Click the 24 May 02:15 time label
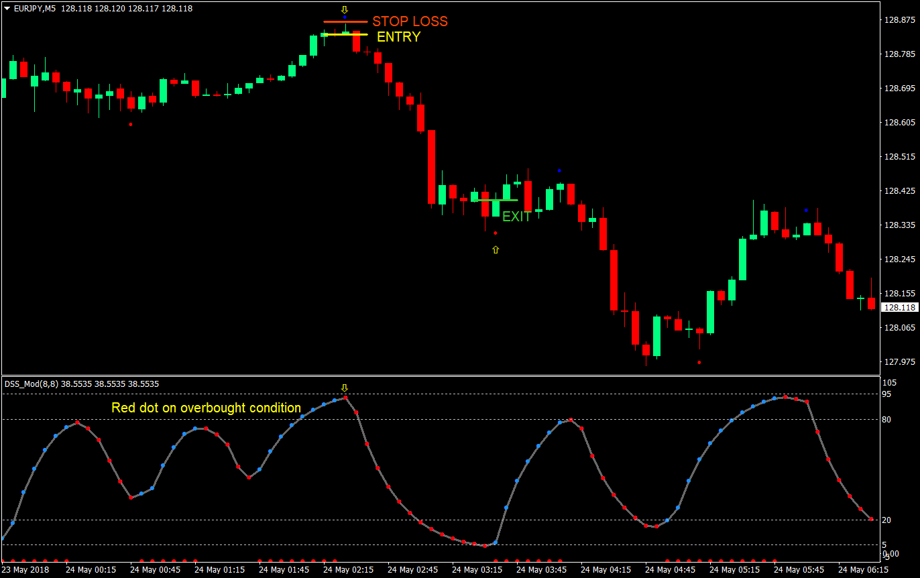 (348, 569)
